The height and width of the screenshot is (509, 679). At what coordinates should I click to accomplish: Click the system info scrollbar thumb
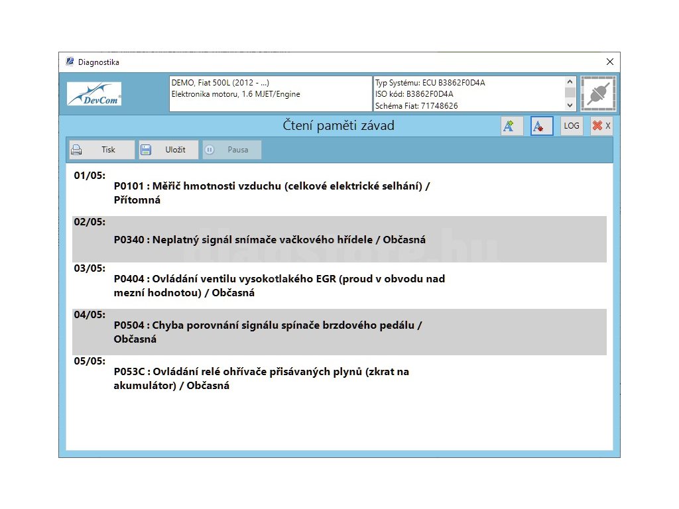click(570, 93)
